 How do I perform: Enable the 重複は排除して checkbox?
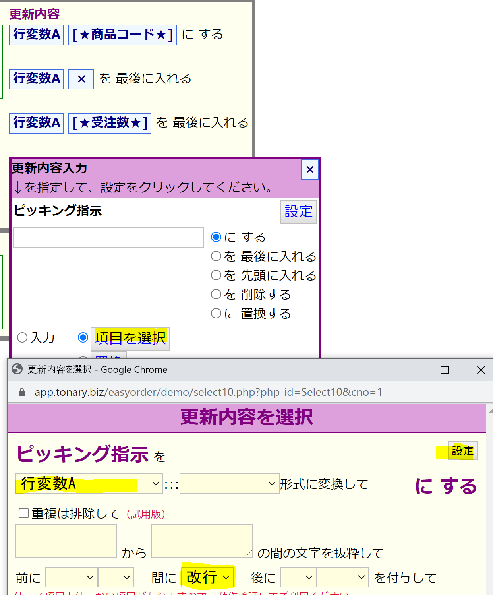(x=24, y=513)
